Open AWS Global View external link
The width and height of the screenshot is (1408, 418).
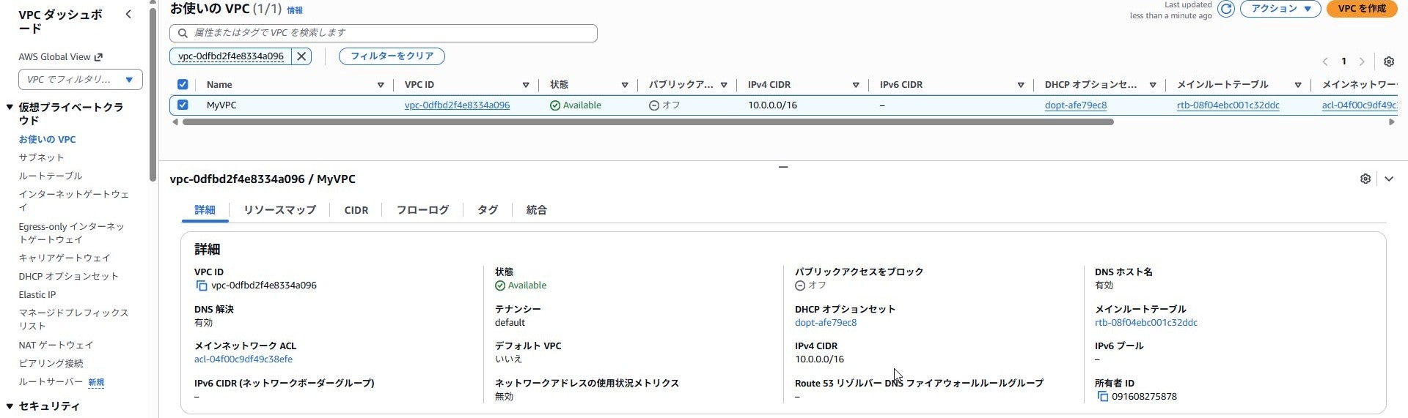[x=61, y=57]
